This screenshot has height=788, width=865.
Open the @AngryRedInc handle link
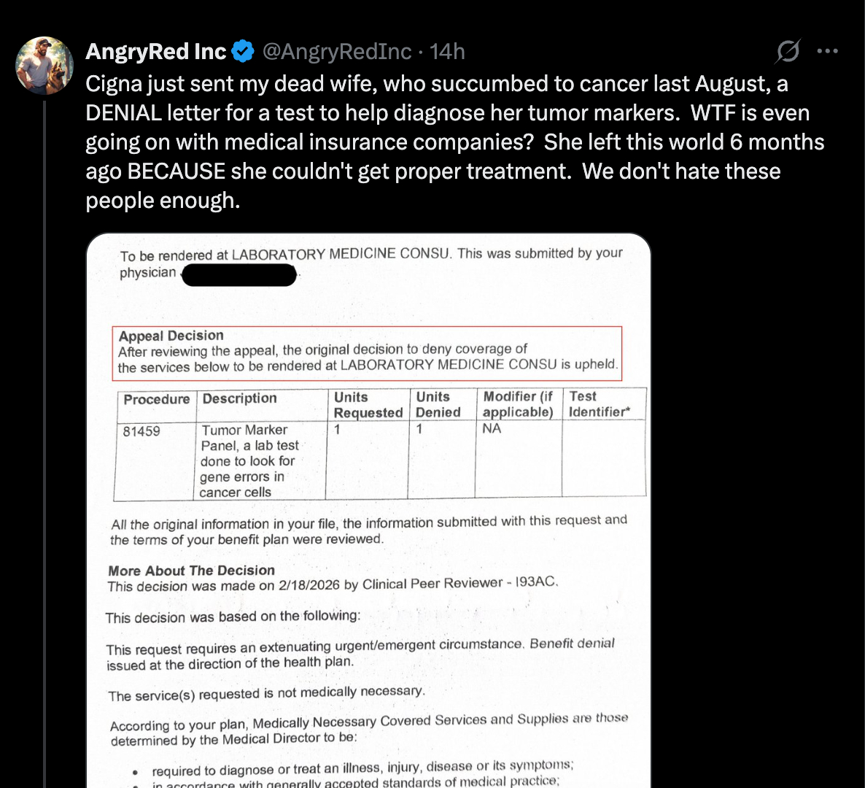click(x=336, y=51)
